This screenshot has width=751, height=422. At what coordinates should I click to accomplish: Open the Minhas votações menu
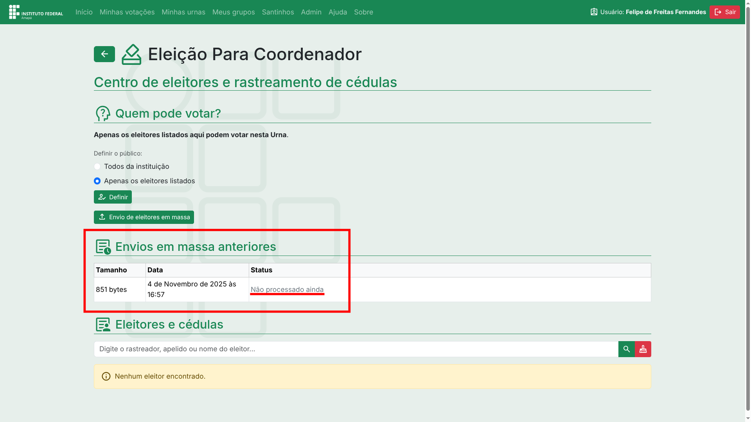[127, 12]
